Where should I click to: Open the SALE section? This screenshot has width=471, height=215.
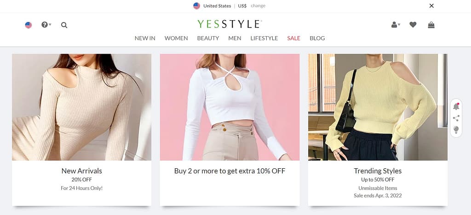coord(293,38)
